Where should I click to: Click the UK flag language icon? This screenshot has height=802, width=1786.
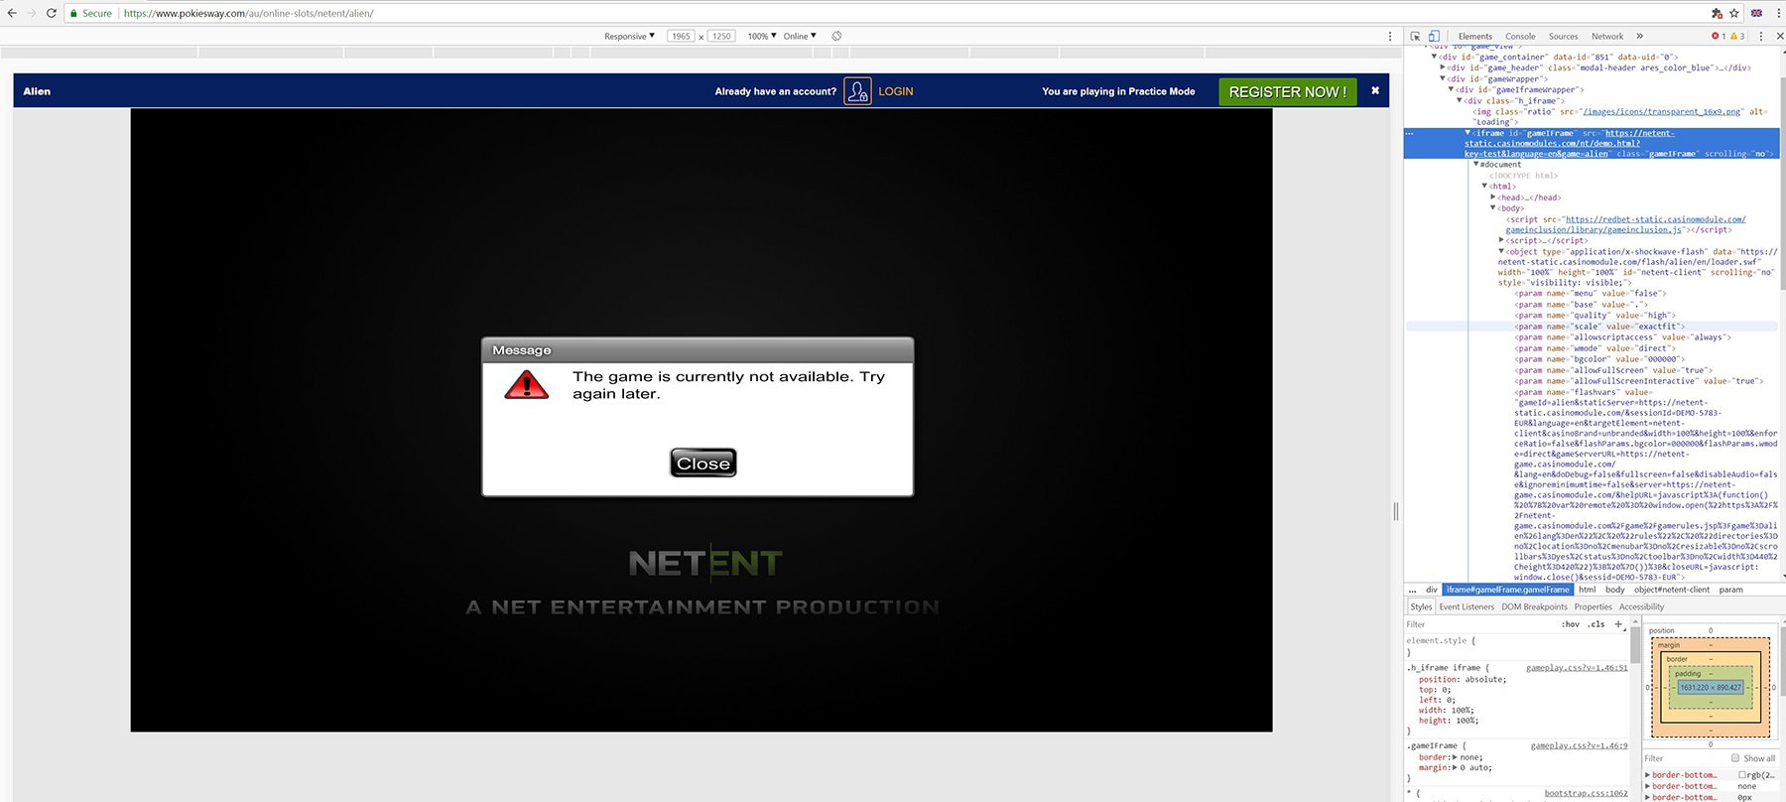(1756, 13)
